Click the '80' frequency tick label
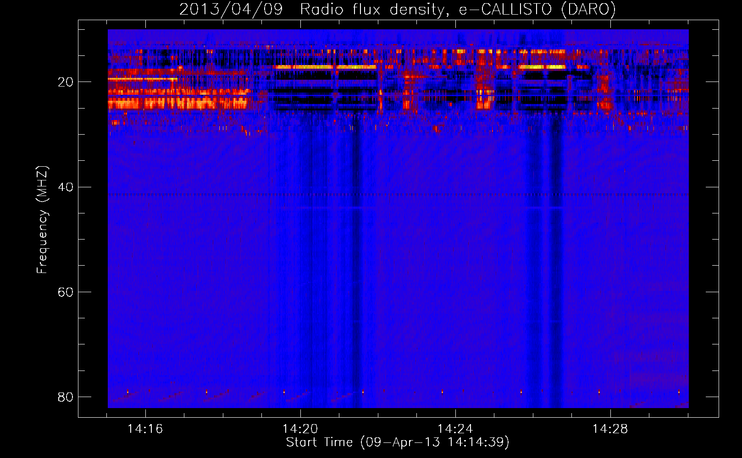 coord(65,397)
